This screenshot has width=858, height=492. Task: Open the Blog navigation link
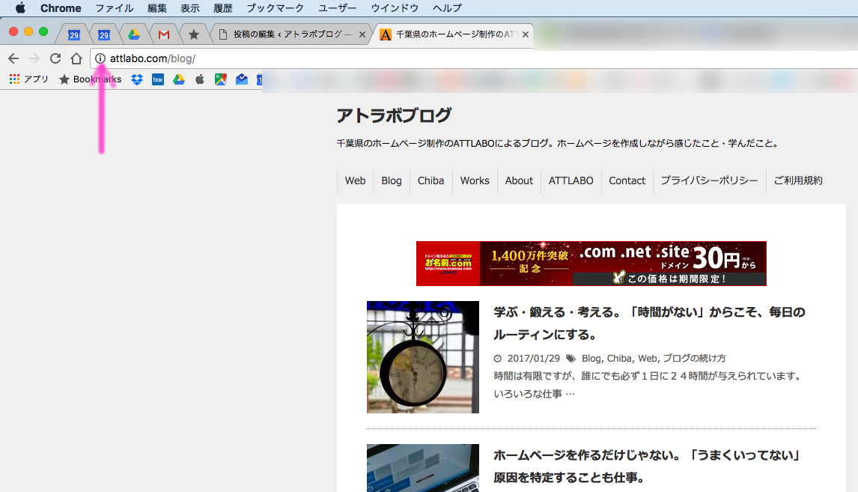392,180
